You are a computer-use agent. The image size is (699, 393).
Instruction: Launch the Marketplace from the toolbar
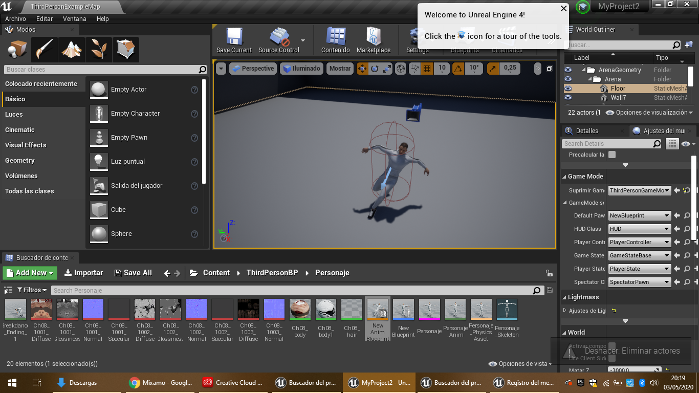[374, 40]
